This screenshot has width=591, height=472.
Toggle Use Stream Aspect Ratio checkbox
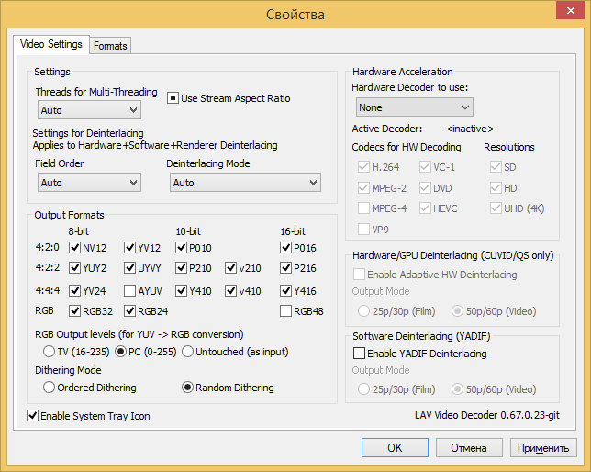[x=173, y=98]
